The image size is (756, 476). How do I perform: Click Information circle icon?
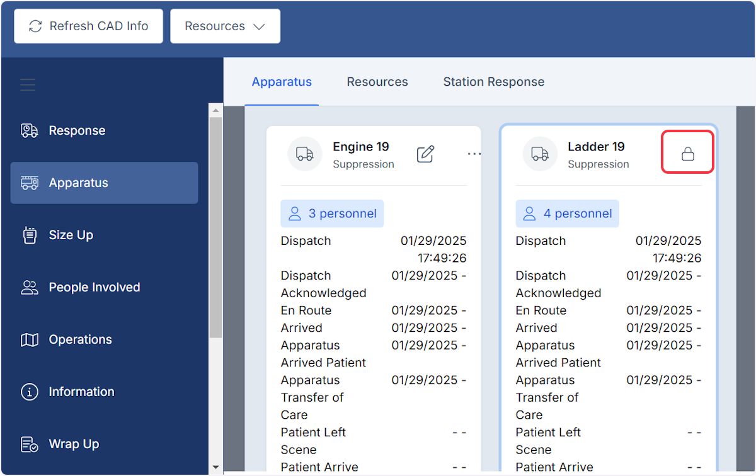click(30, 392)
